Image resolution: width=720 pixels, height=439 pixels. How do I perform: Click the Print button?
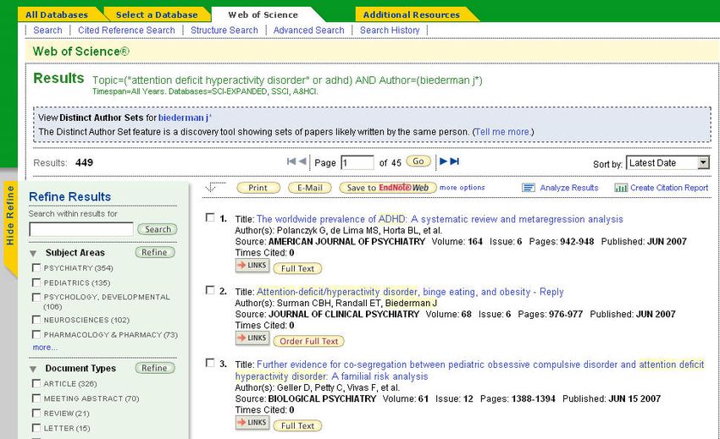click(x=258, y=188)
